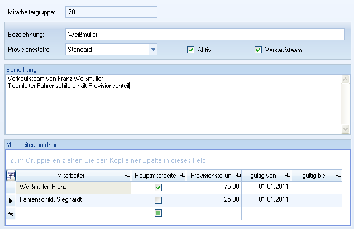354x229 pixels.
Task: Click the new row asterisk indicator
Action: [x=11, y=214]
